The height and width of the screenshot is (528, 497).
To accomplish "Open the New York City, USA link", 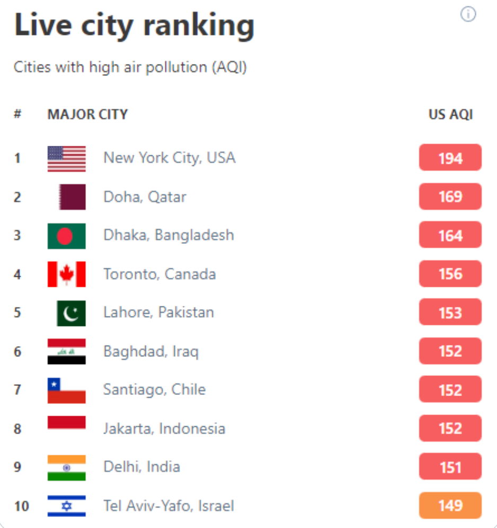I will click(x=169, y=158).
